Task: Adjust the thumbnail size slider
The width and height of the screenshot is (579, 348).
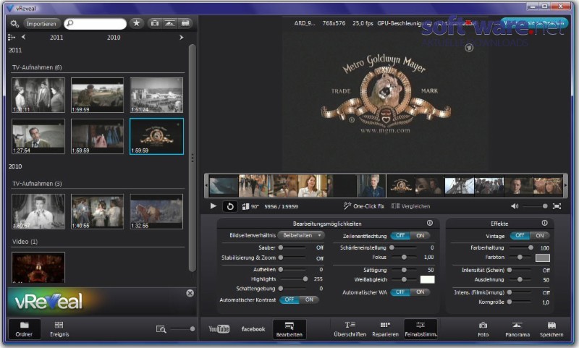Action: (182, 328)
